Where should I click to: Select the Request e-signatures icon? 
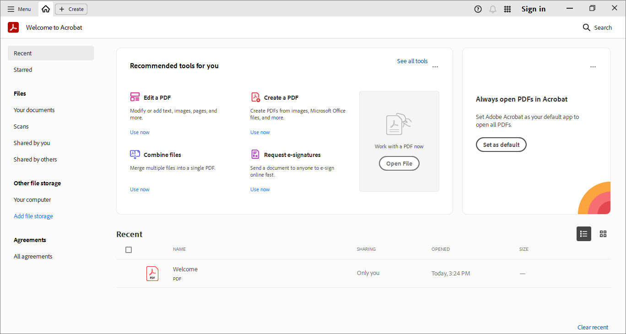255,154
